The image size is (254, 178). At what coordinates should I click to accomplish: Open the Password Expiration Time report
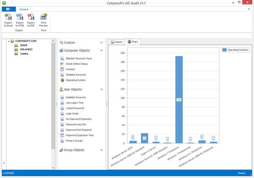coord(80,135)
